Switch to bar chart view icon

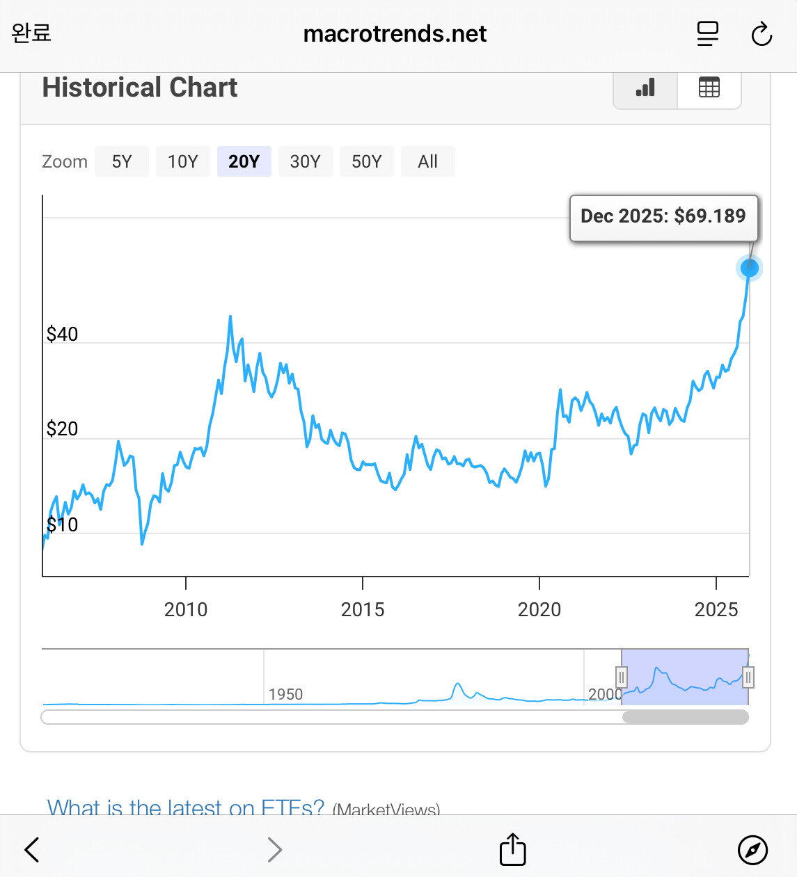(x=645, y=88)
